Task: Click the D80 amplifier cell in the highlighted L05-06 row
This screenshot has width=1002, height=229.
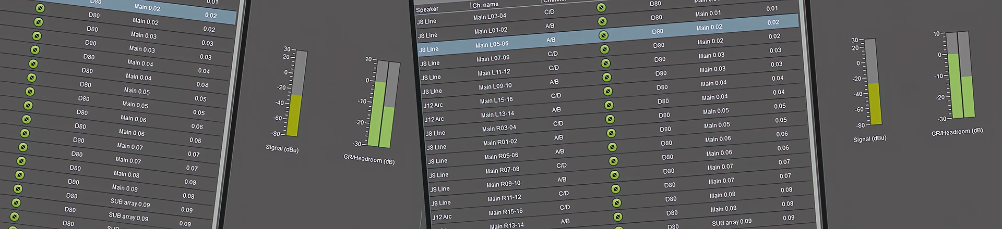Action: pos(658,31)
